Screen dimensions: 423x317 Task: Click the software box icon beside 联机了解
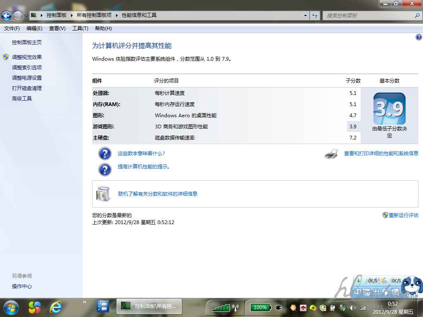103,194
